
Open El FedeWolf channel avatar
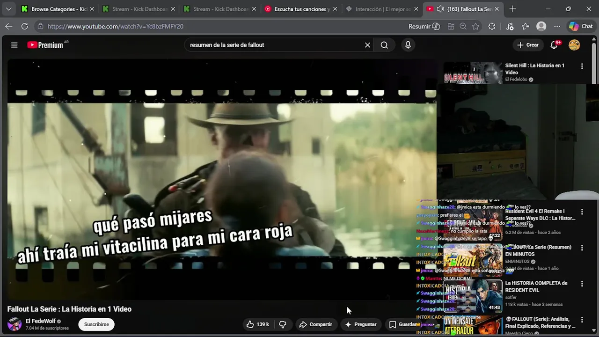pos(14,324)
